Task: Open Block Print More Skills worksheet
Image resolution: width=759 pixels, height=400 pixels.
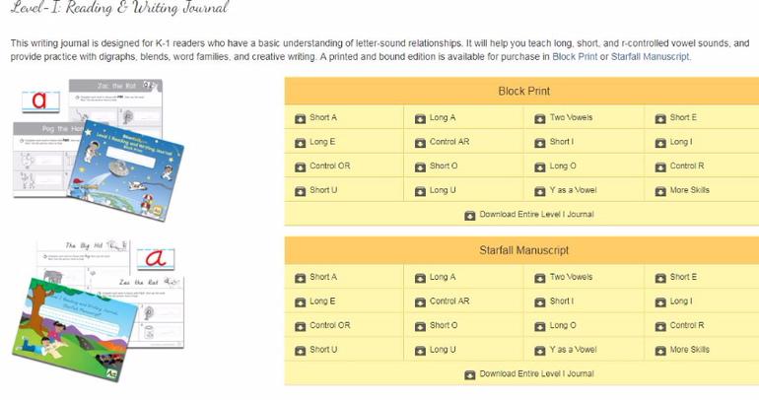Action: point(689,190)
